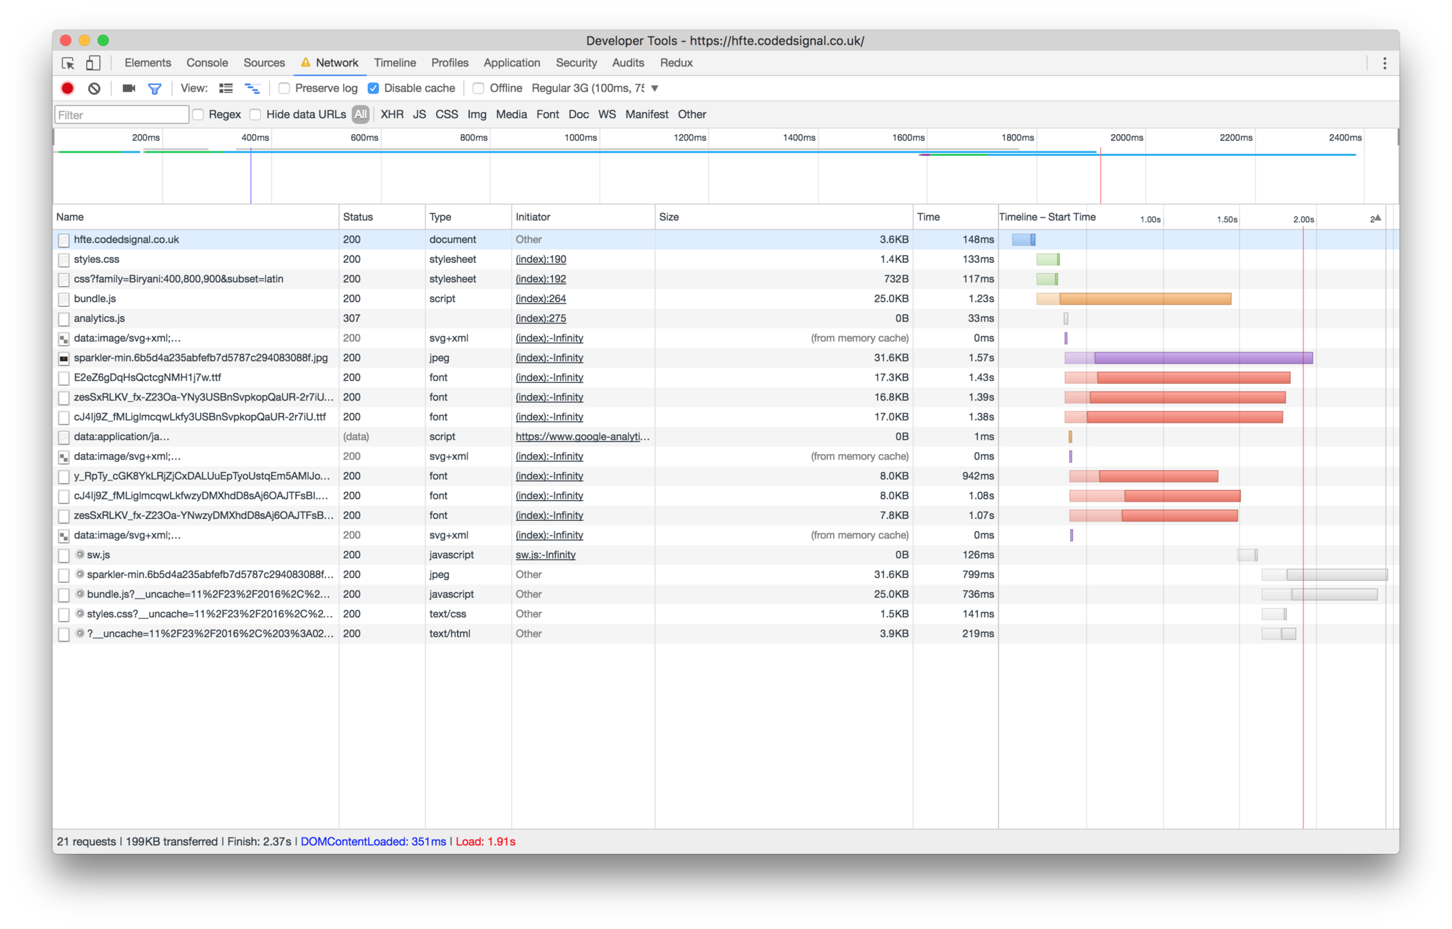
Task: Enable the Preserve log checkbox
Action: pos(284,88)
